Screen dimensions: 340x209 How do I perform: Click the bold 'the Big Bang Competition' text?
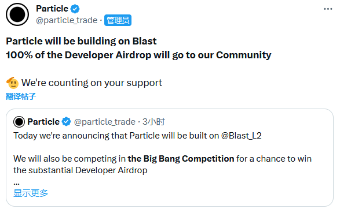point(181,159)
